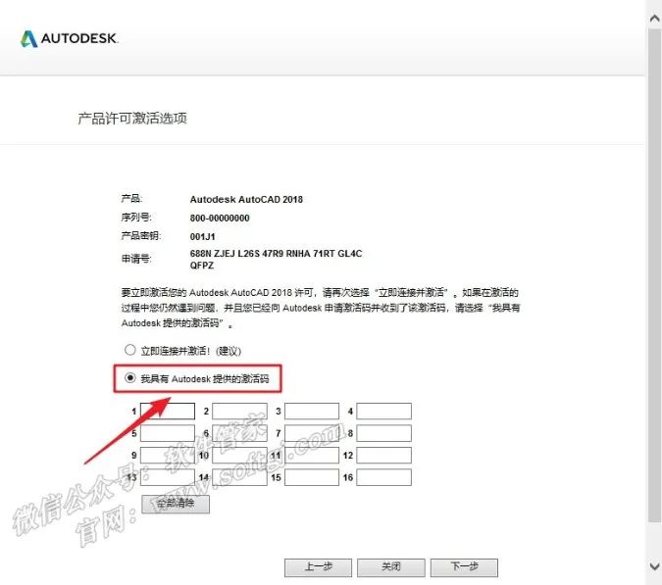Viewport: 662px width, 585px height.
Task: Focus activation code field 1
Action: coord(168,412)
